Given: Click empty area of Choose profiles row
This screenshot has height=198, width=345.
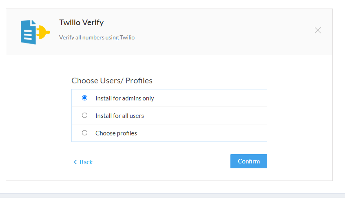Looking at the screenshot, I should [201, 133].
